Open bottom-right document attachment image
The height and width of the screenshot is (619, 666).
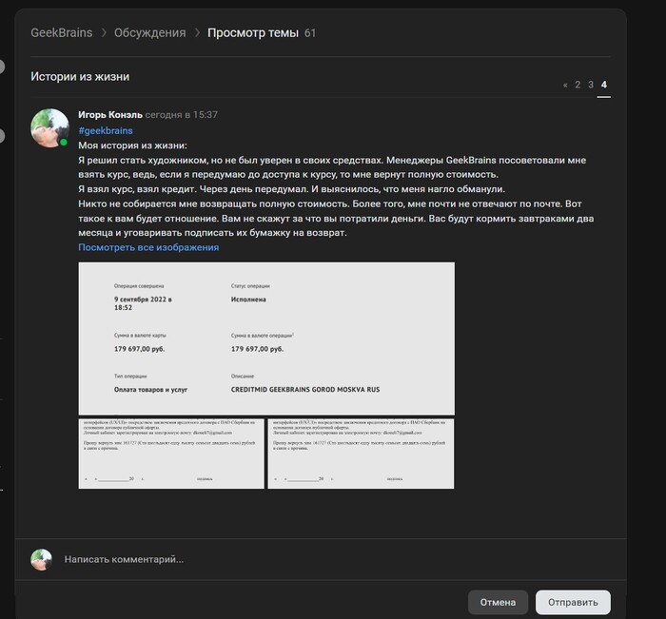pos(361,454)
